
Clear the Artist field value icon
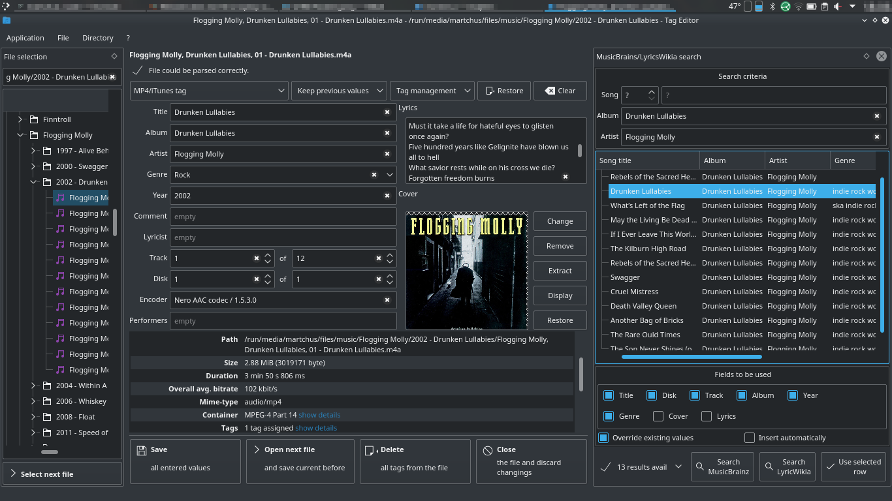pos(387,154)
